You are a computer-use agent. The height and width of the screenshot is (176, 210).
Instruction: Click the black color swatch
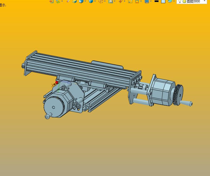(156, 1)
